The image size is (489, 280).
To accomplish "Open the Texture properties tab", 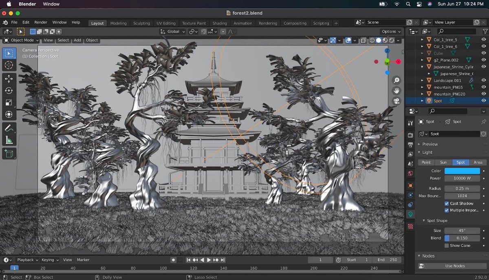I will coord(410,226).
